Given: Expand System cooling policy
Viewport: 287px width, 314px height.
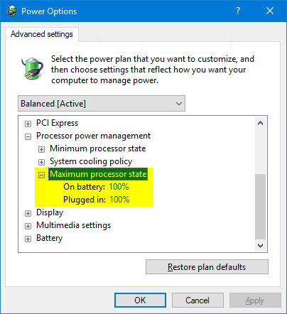Looking at the screenshot, I should click(x=41, y=162).
